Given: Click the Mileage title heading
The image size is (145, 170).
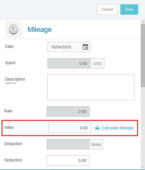Looking at the screenshot, I should pyautogui.click(x=39, y=30).
